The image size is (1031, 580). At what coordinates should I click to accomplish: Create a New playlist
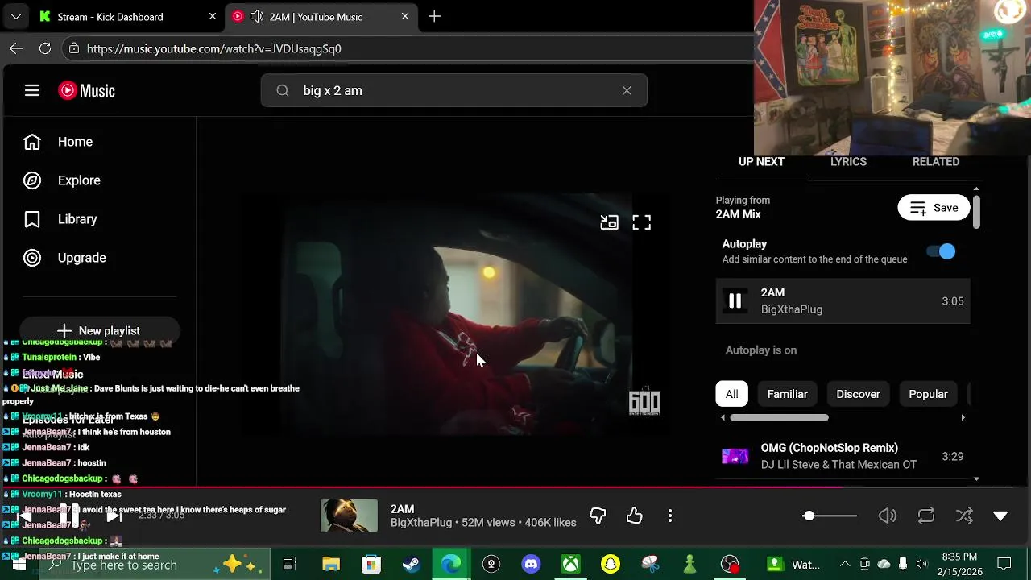[99, 330]
